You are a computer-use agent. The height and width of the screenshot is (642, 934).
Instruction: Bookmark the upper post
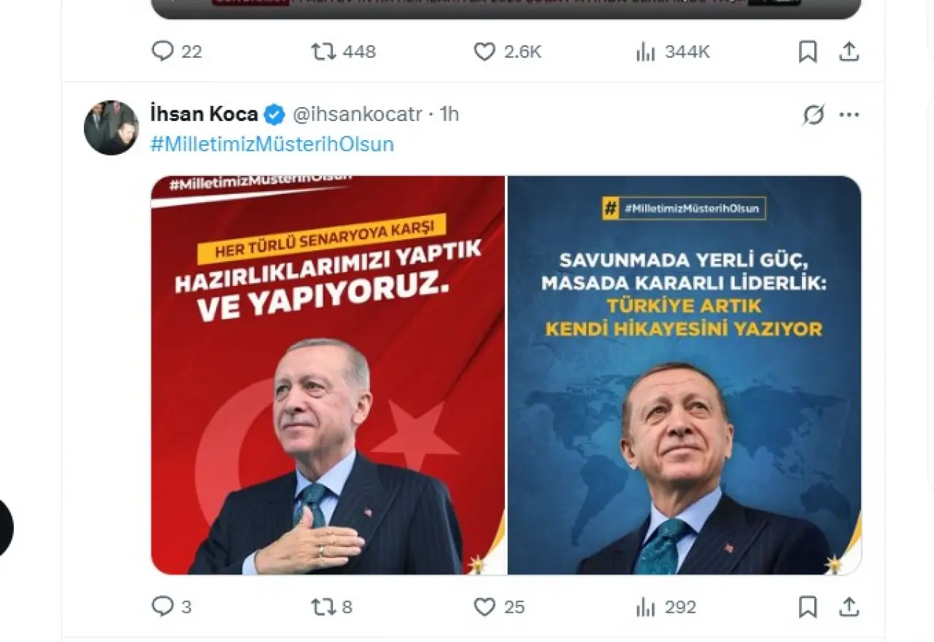point(807,51)
